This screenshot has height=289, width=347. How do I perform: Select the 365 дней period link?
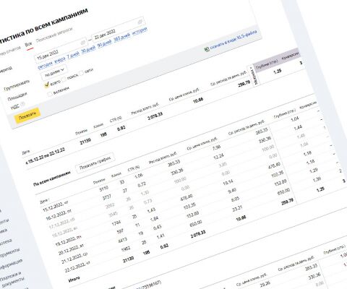(121, 38)
